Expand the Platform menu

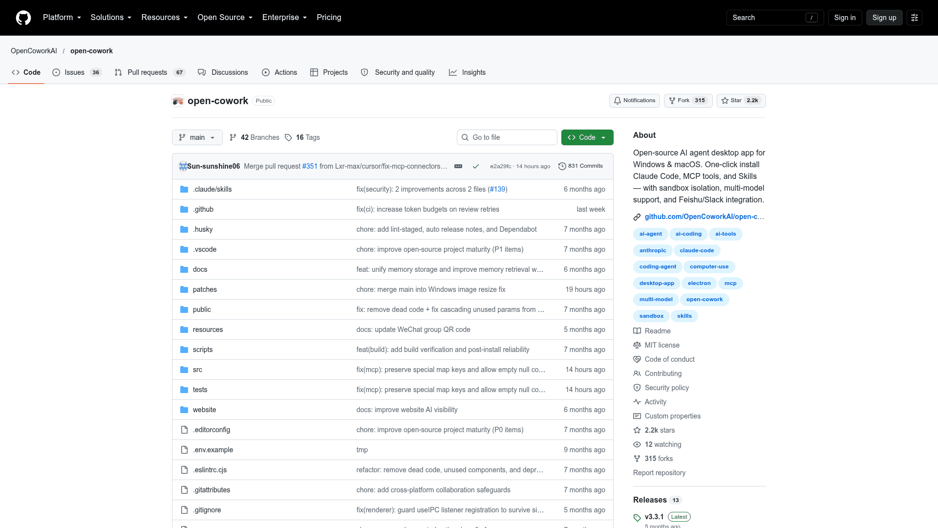pos(62,18)
